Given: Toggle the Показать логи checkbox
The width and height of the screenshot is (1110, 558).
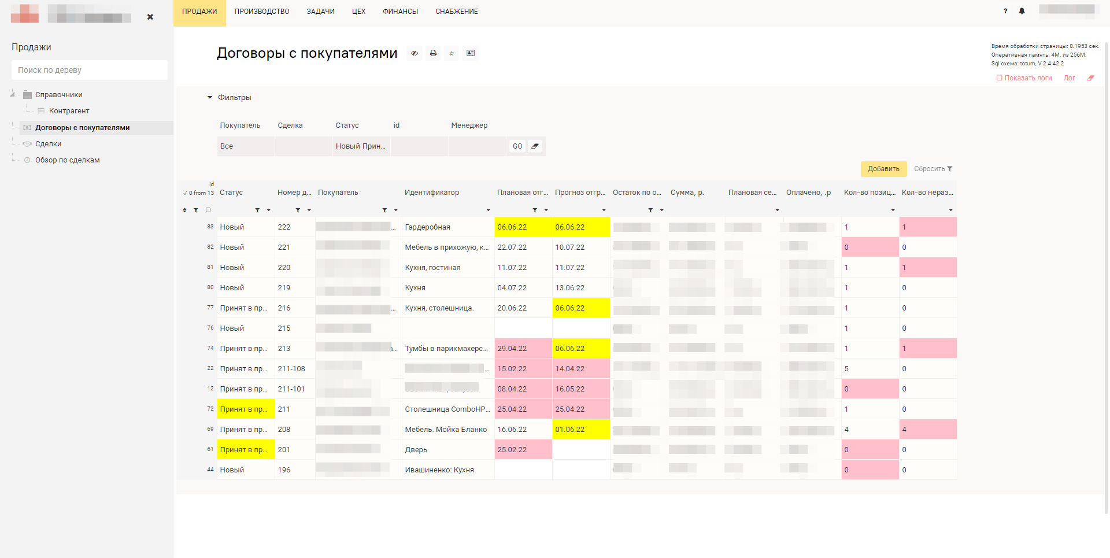Looking at the screenshot, I should point(999,78).
